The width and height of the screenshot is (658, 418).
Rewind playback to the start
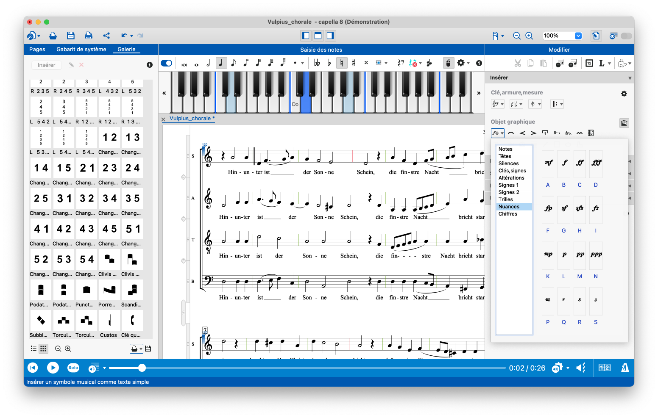33,368
